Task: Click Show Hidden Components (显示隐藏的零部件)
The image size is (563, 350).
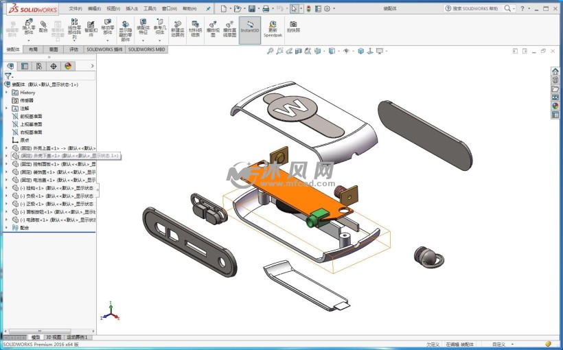Action: tap(126, 31)
